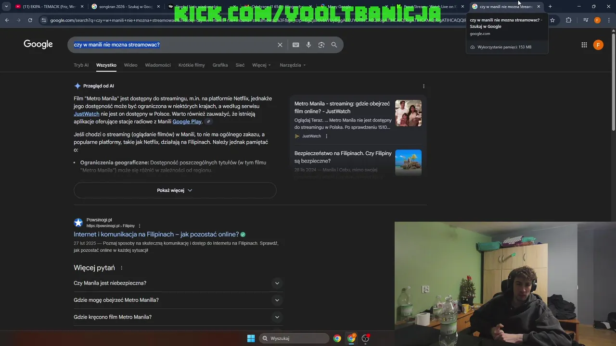Clear the Google search box text
This screenshot has width=616, height=346.
point(280,45)
